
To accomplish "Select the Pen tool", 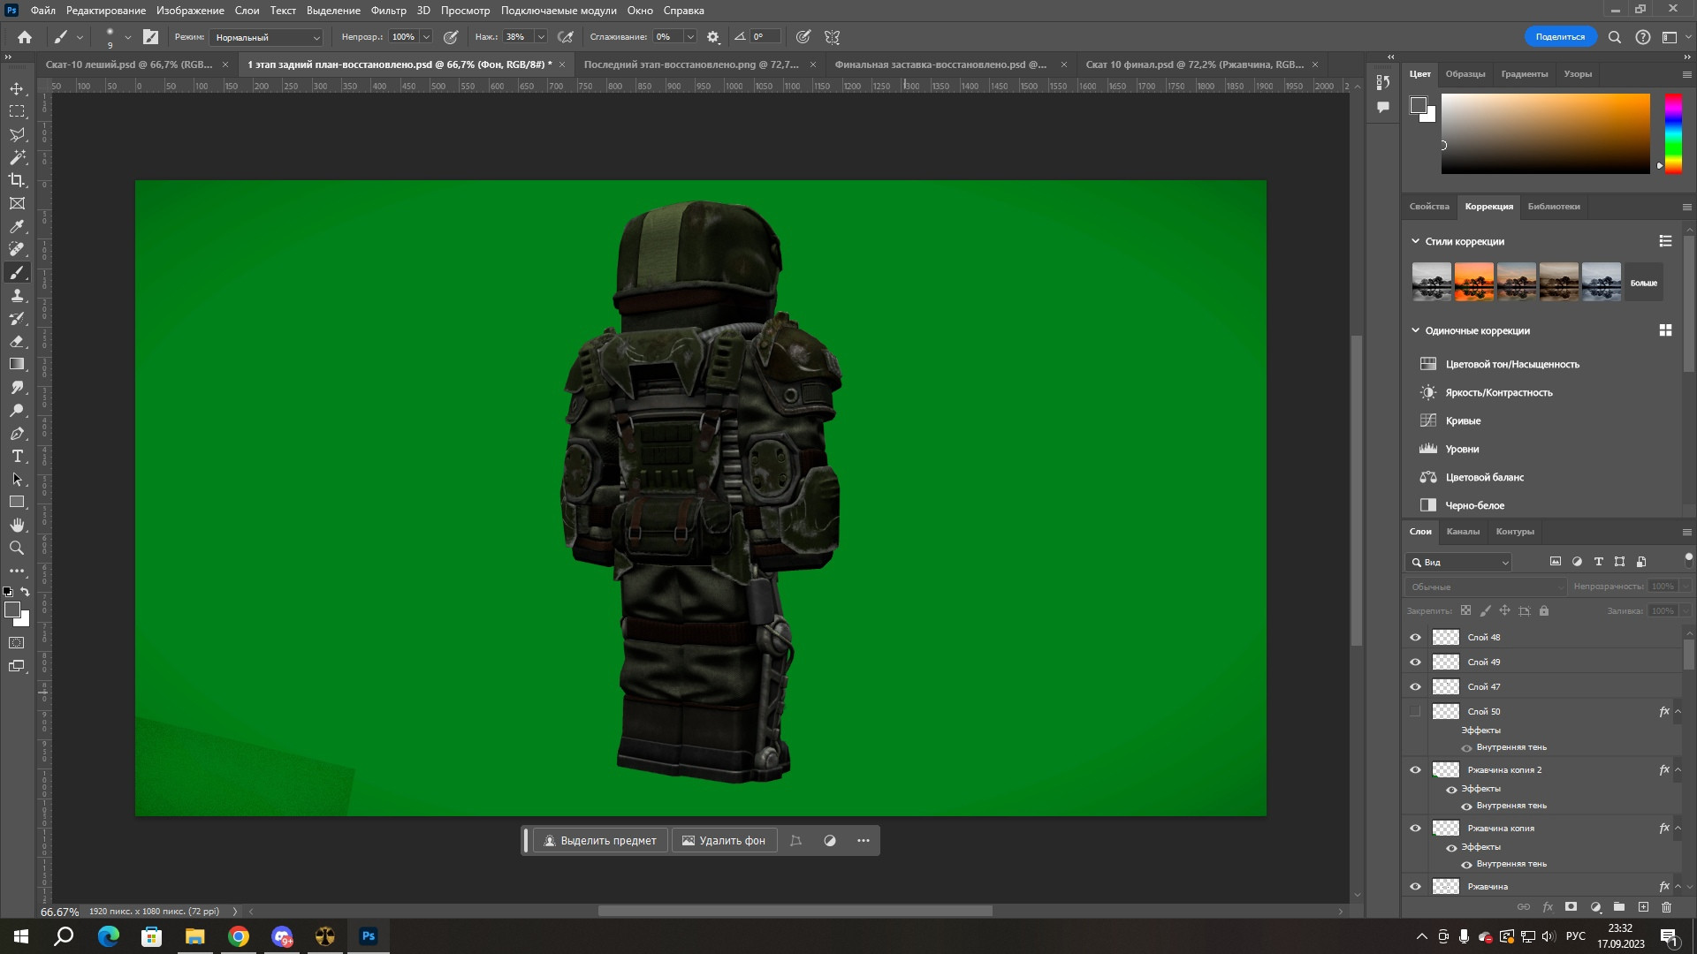I will point(17,434).
